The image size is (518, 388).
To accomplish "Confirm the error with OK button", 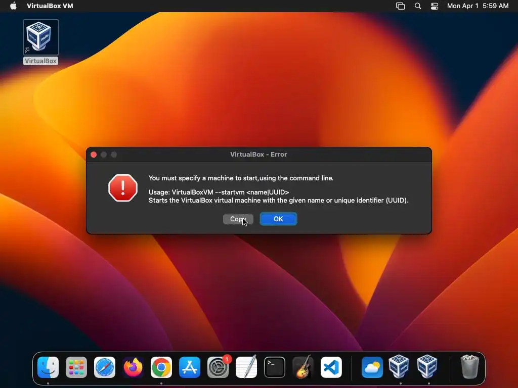I will tap(278, 219).
